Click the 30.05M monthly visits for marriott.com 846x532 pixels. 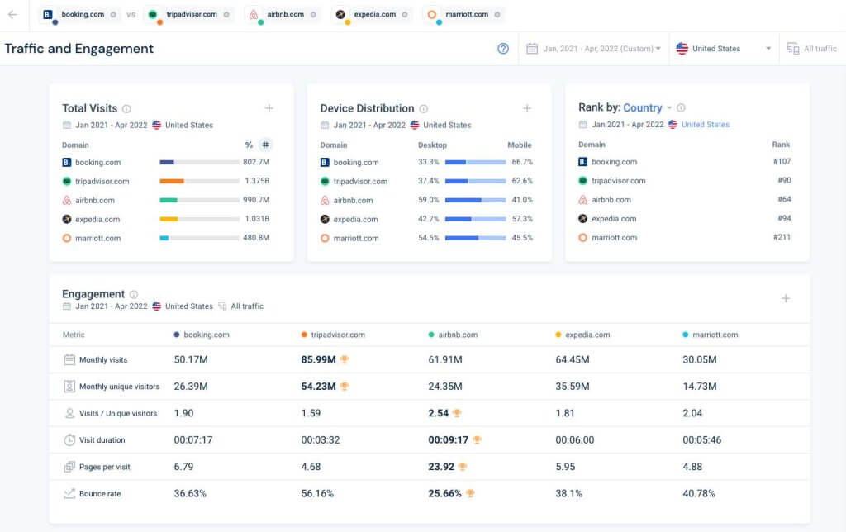(700, 360)
